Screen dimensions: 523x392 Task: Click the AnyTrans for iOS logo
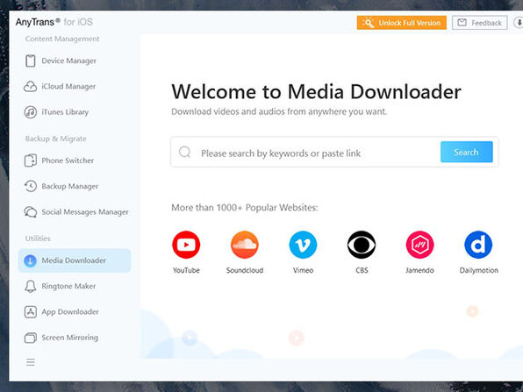coord(54,22)
